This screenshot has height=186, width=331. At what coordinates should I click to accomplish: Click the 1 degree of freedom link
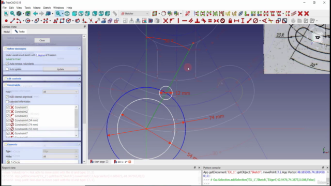pos(40,55)
